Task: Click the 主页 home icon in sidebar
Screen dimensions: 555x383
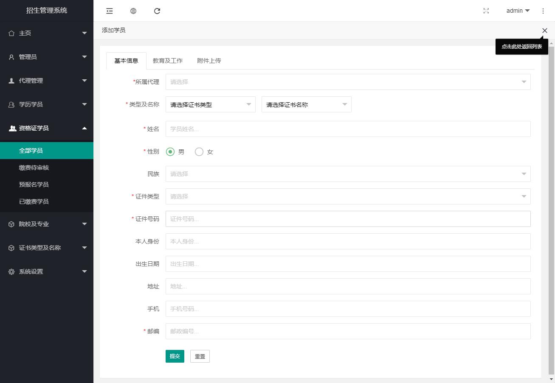Action: tap(11, 33)
